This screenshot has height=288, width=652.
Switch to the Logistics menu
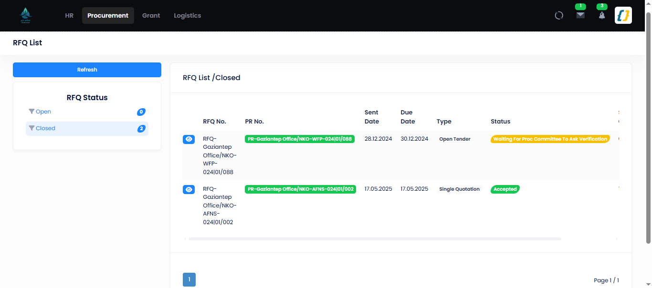pyautogui.click(x=188, y=15)
